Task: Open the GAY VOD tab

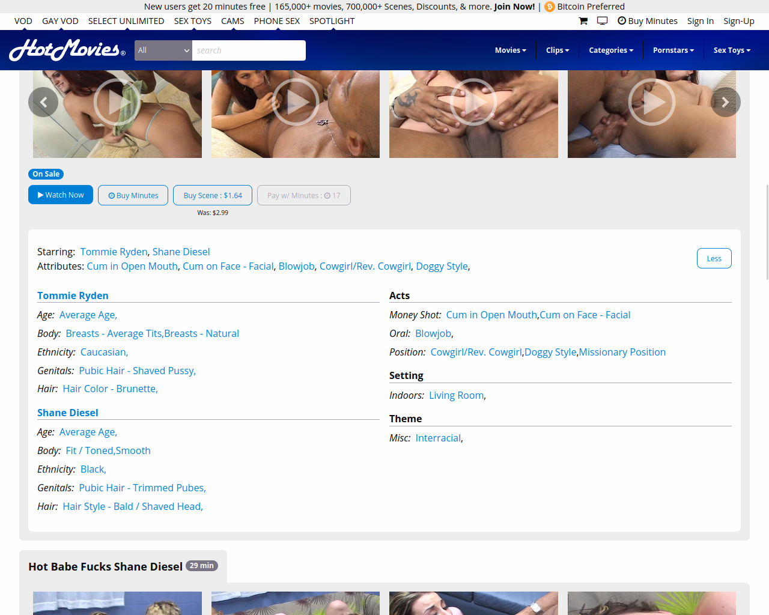Action: click(x=60, y=21)
